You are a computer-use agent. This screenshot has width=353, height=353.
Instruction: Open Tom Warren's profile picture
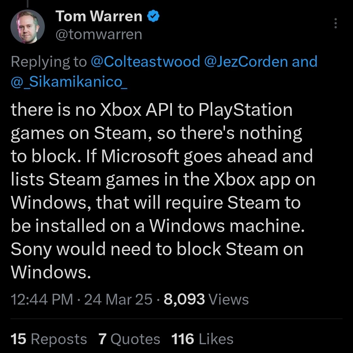coord(27,26)
